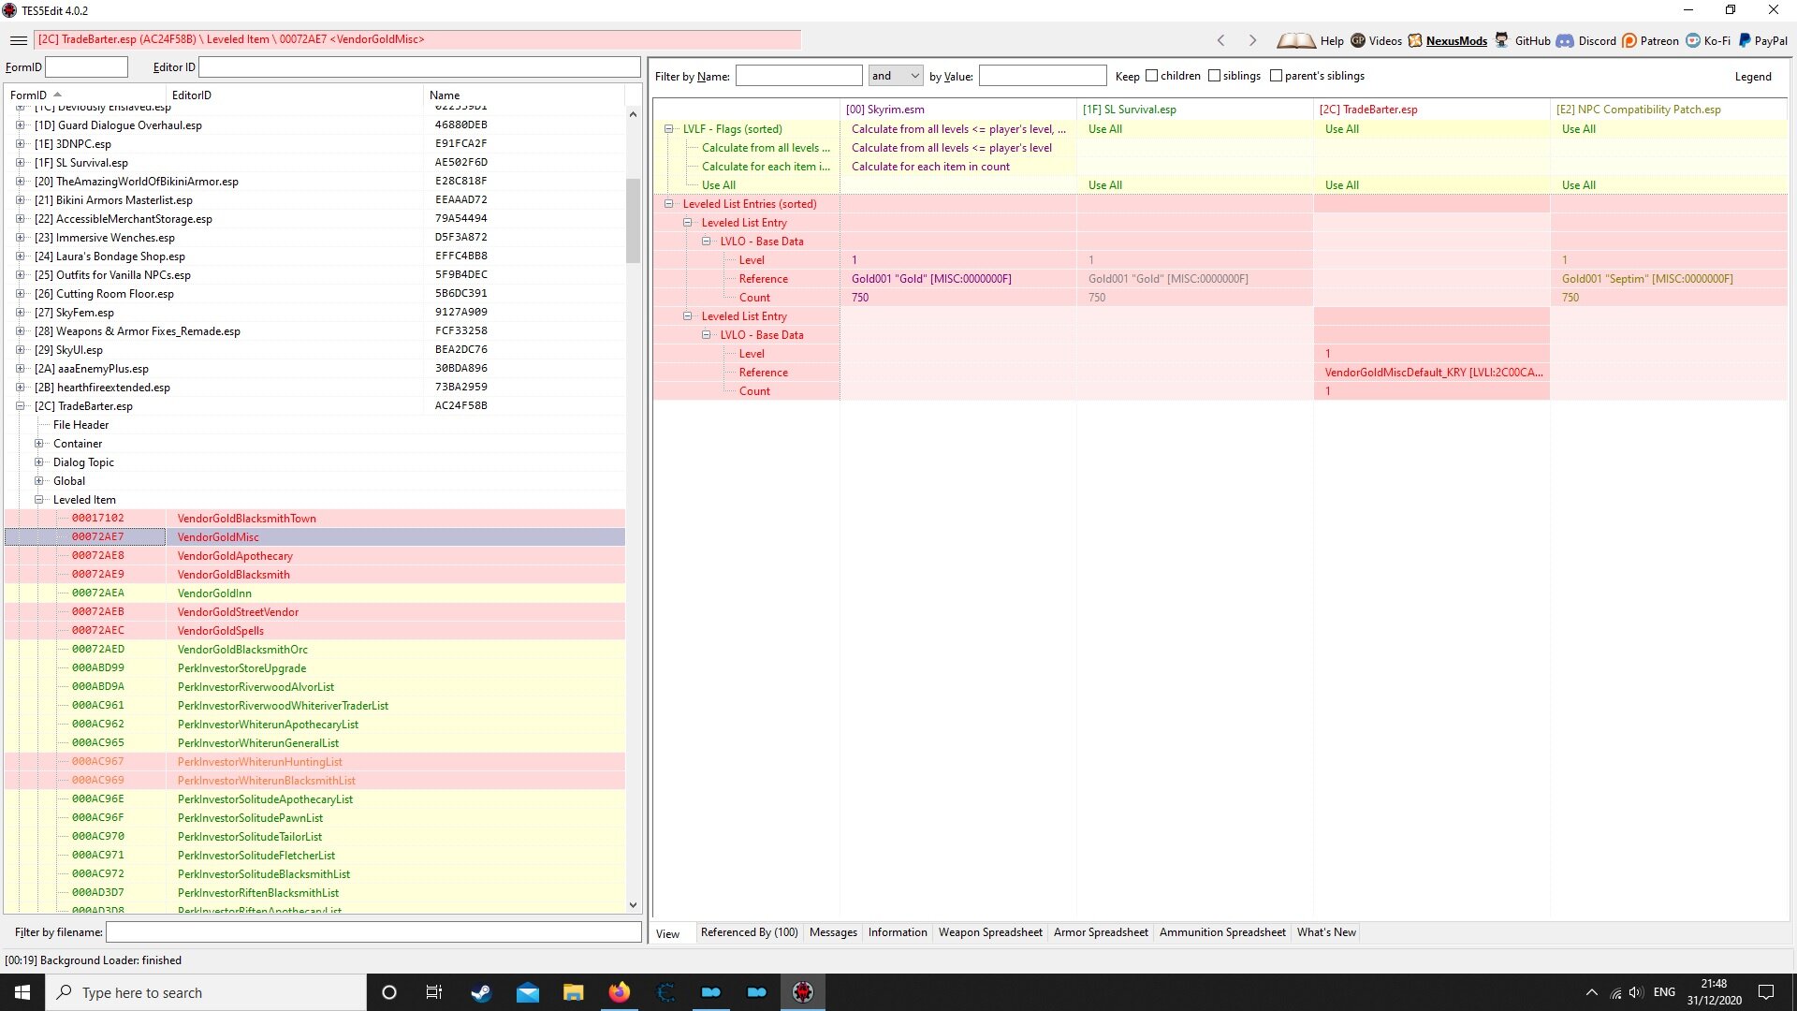Select PerkInvestorStoreUpgrade record

[314, 668]
